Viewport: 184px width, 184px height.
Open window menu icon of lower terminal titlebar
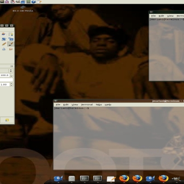pyautogui.click(x=56, y=101)
